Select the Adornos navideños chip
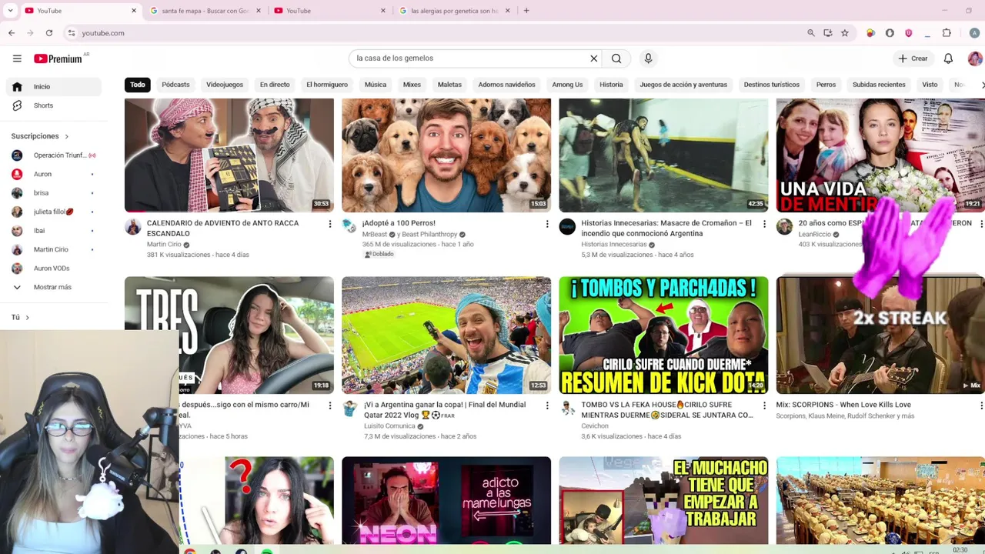The height and width of the screenshot is (554, 985). pos(506,85)
